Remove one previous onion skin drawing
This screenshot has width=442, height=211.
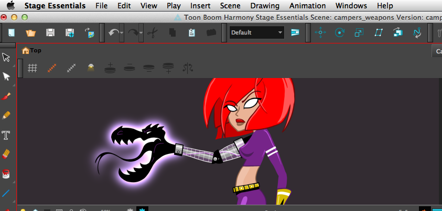tap(130, 68)
